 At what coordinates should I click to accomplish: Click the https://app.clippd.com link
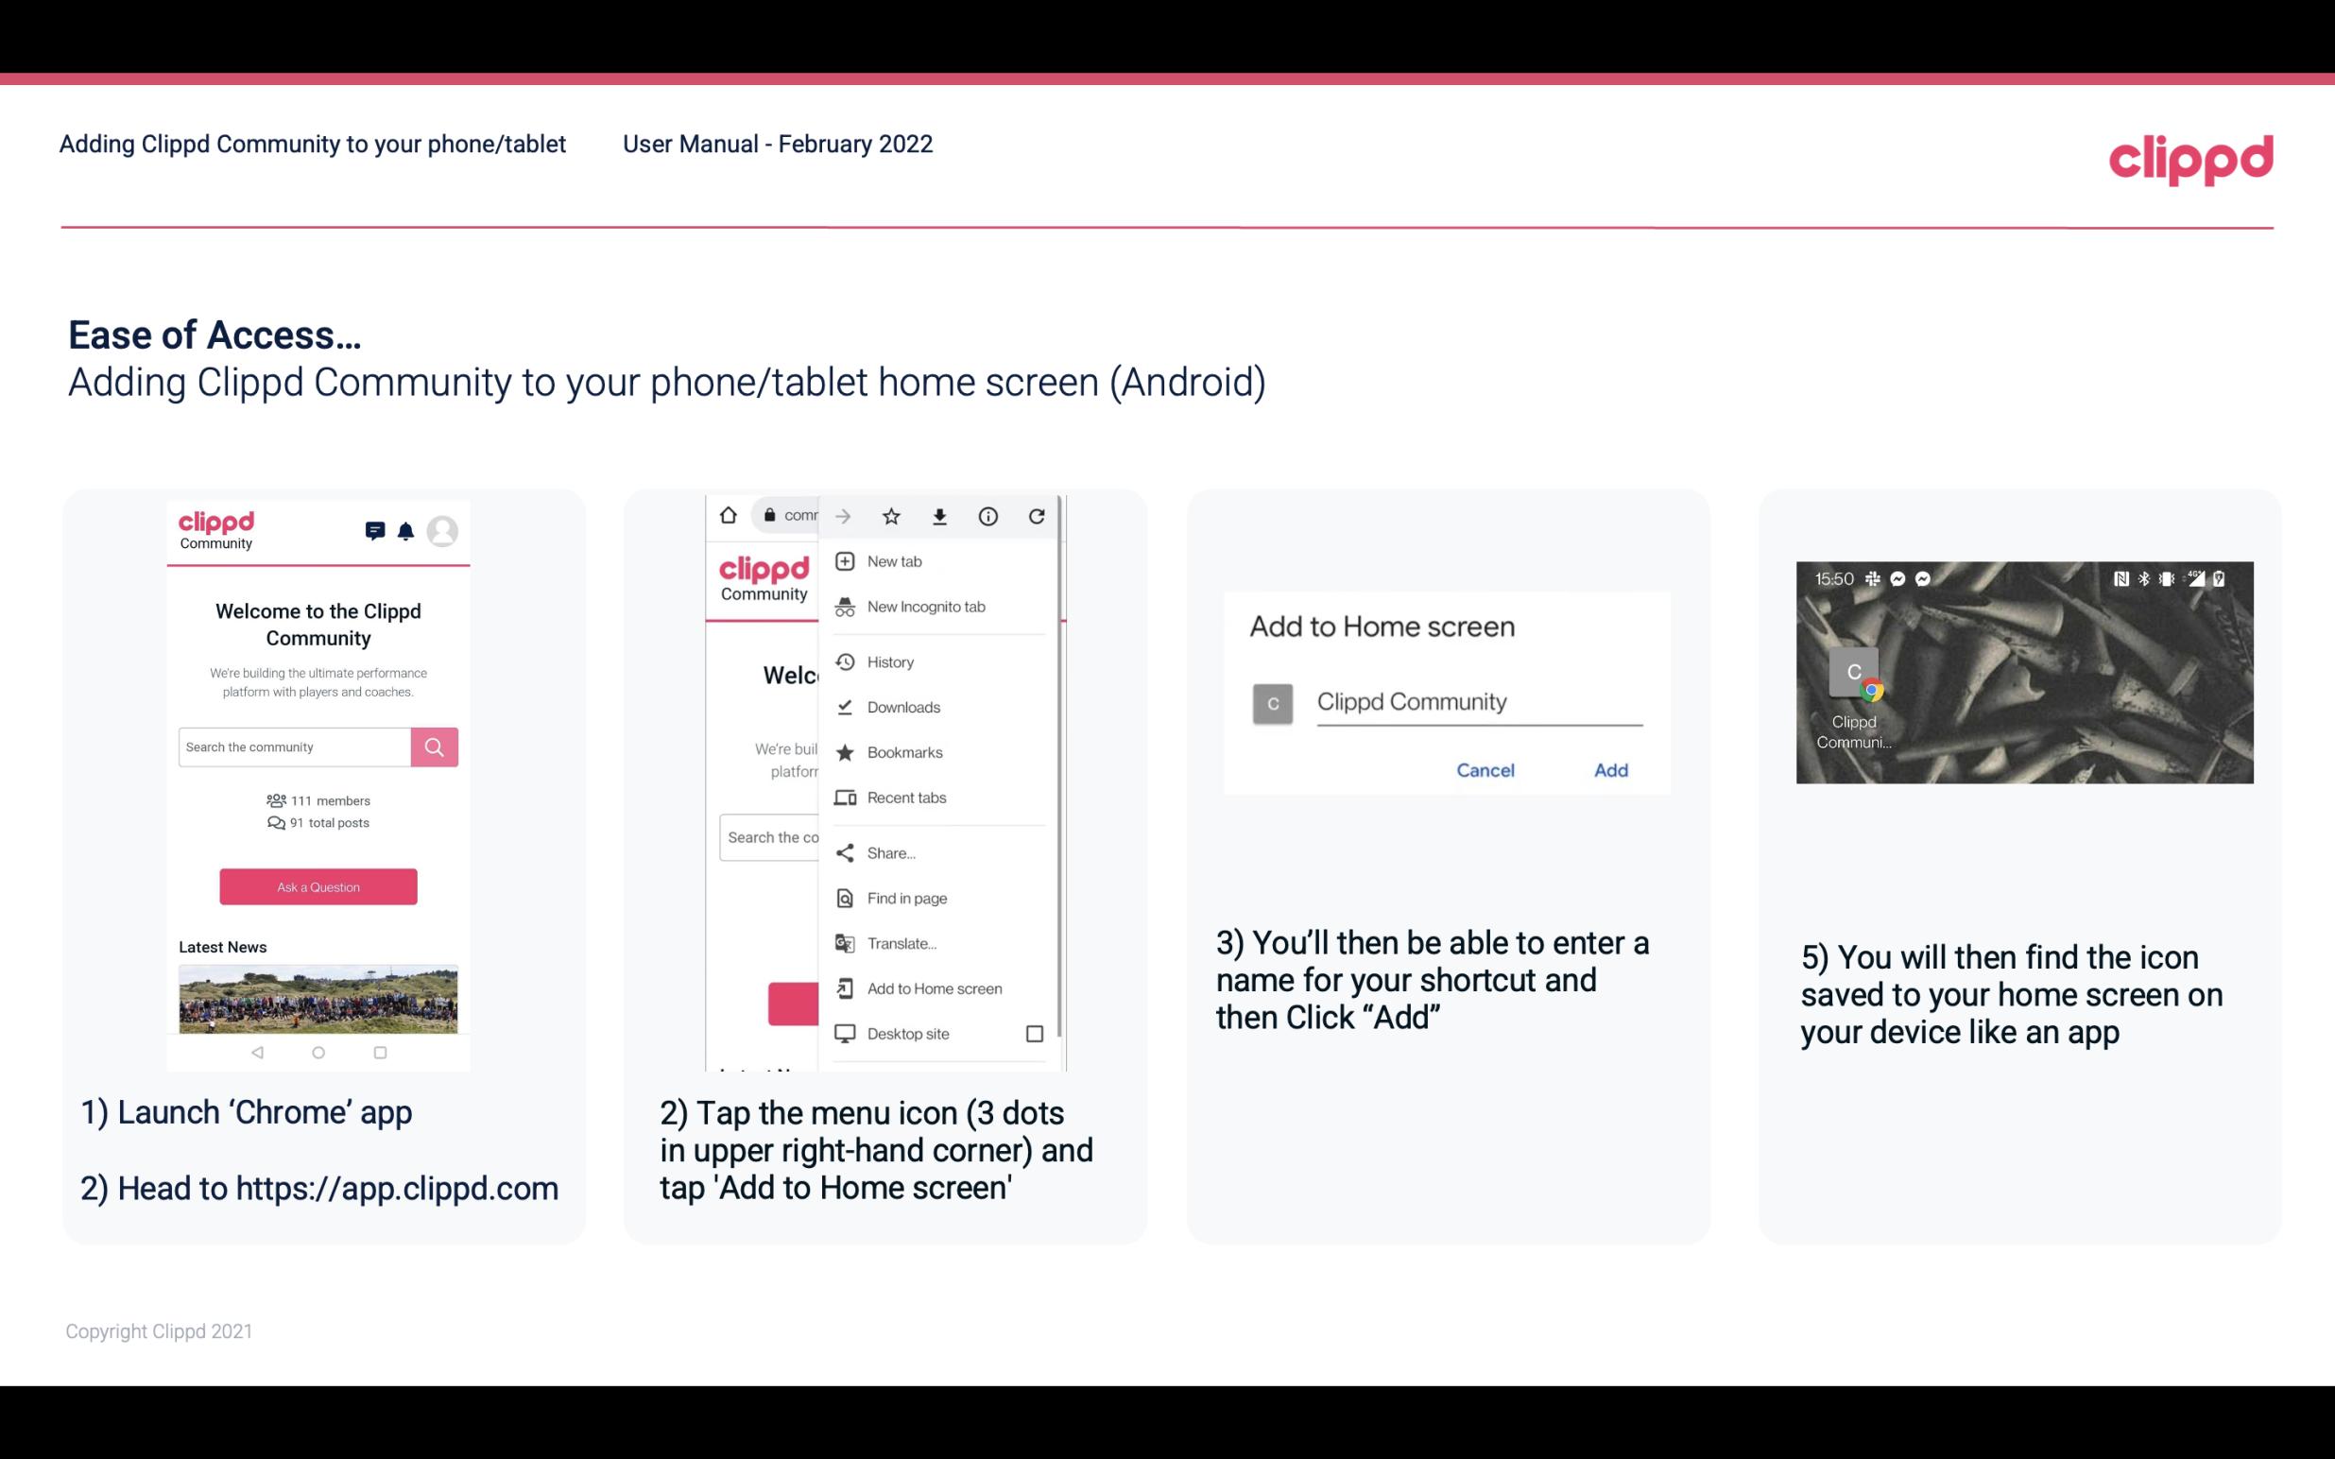point(397,1189)
